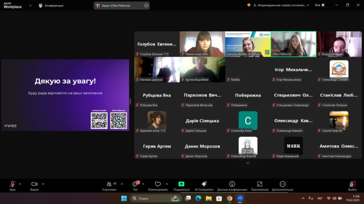Screen dimensions: 364x204
Task: Open the Chat panel
Action: [135, 184]
